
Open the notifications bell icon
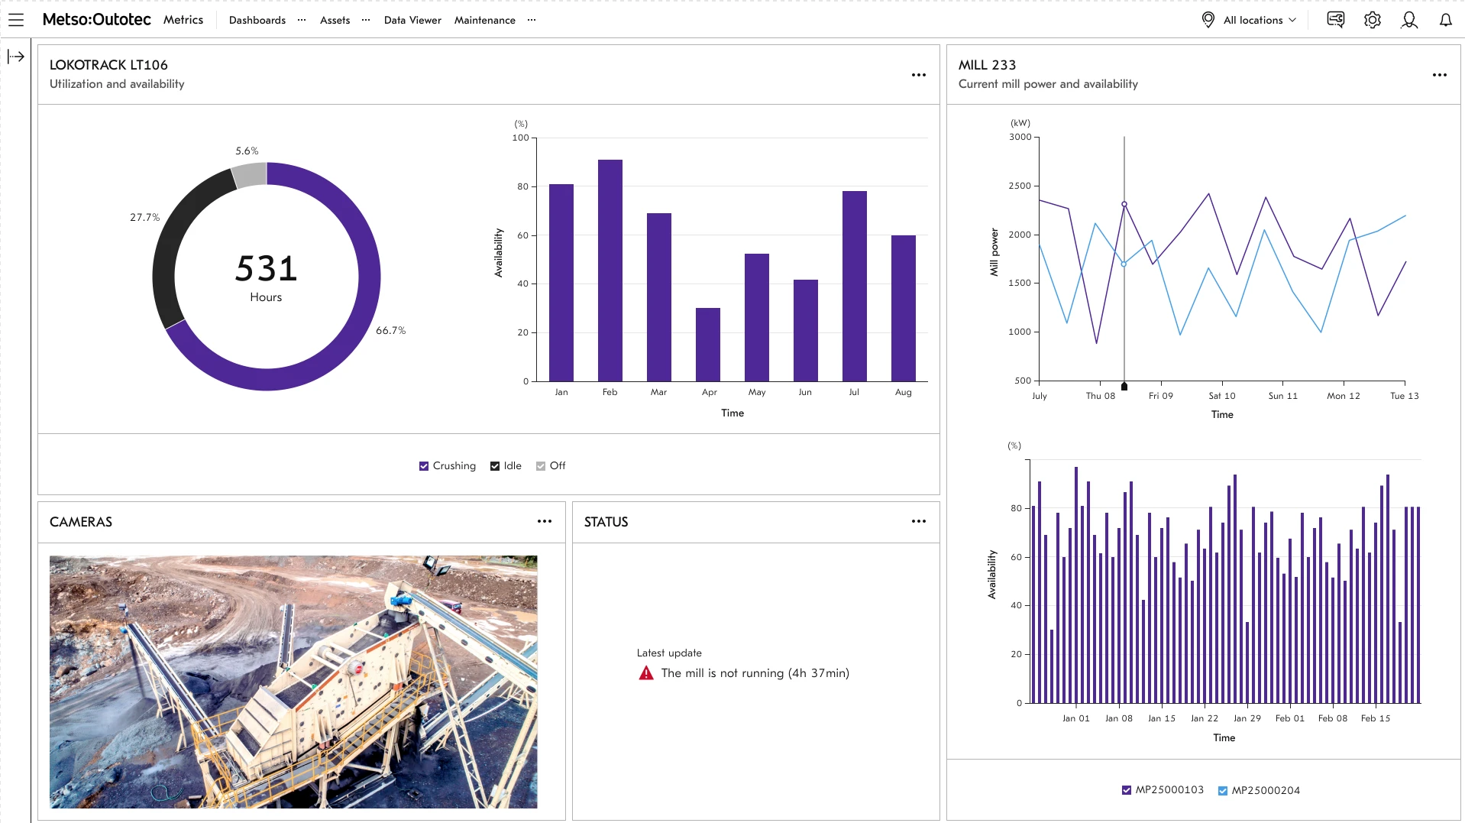coord(1446,20)
